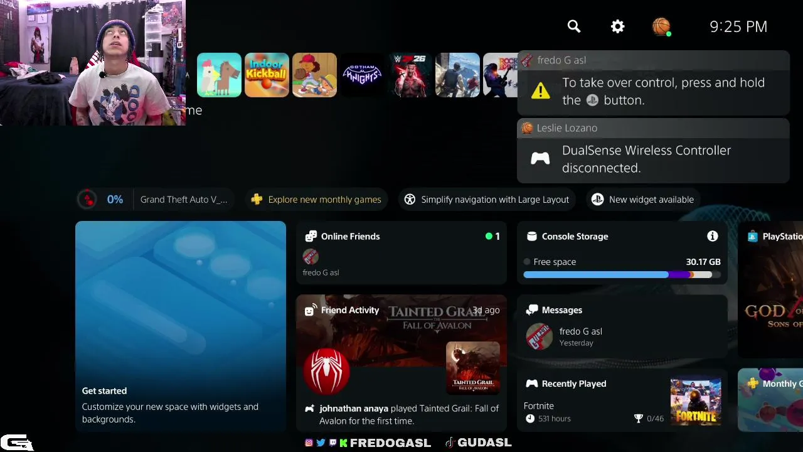Launch the Indoor Kickball game tile
The image size is (803, 452).
point(267,75)
